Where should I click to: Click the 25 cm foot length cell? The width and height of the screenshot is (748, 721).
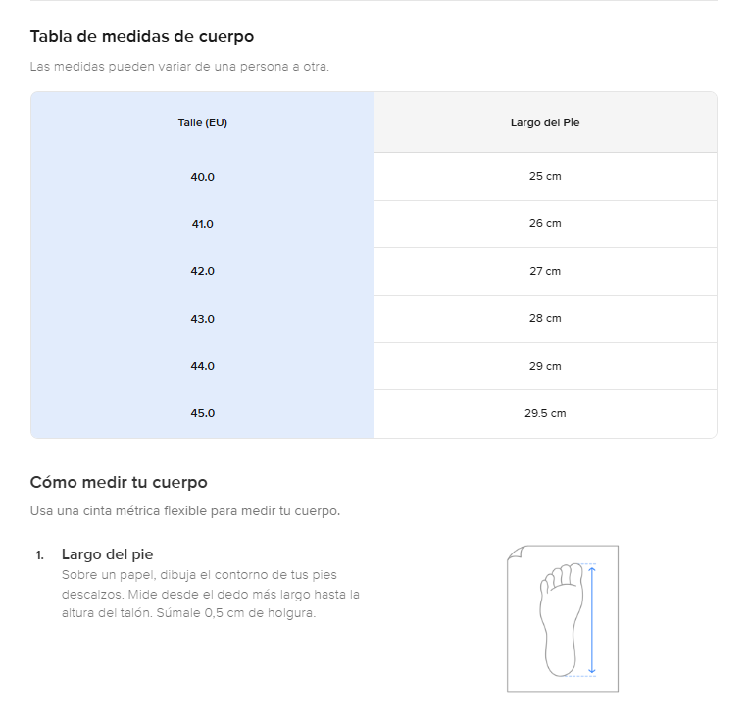coord(545,176)
